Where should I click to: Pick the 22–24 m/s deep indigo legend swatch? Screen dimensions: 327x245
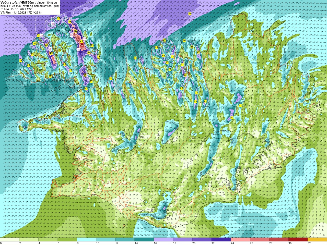pos(221,240)
